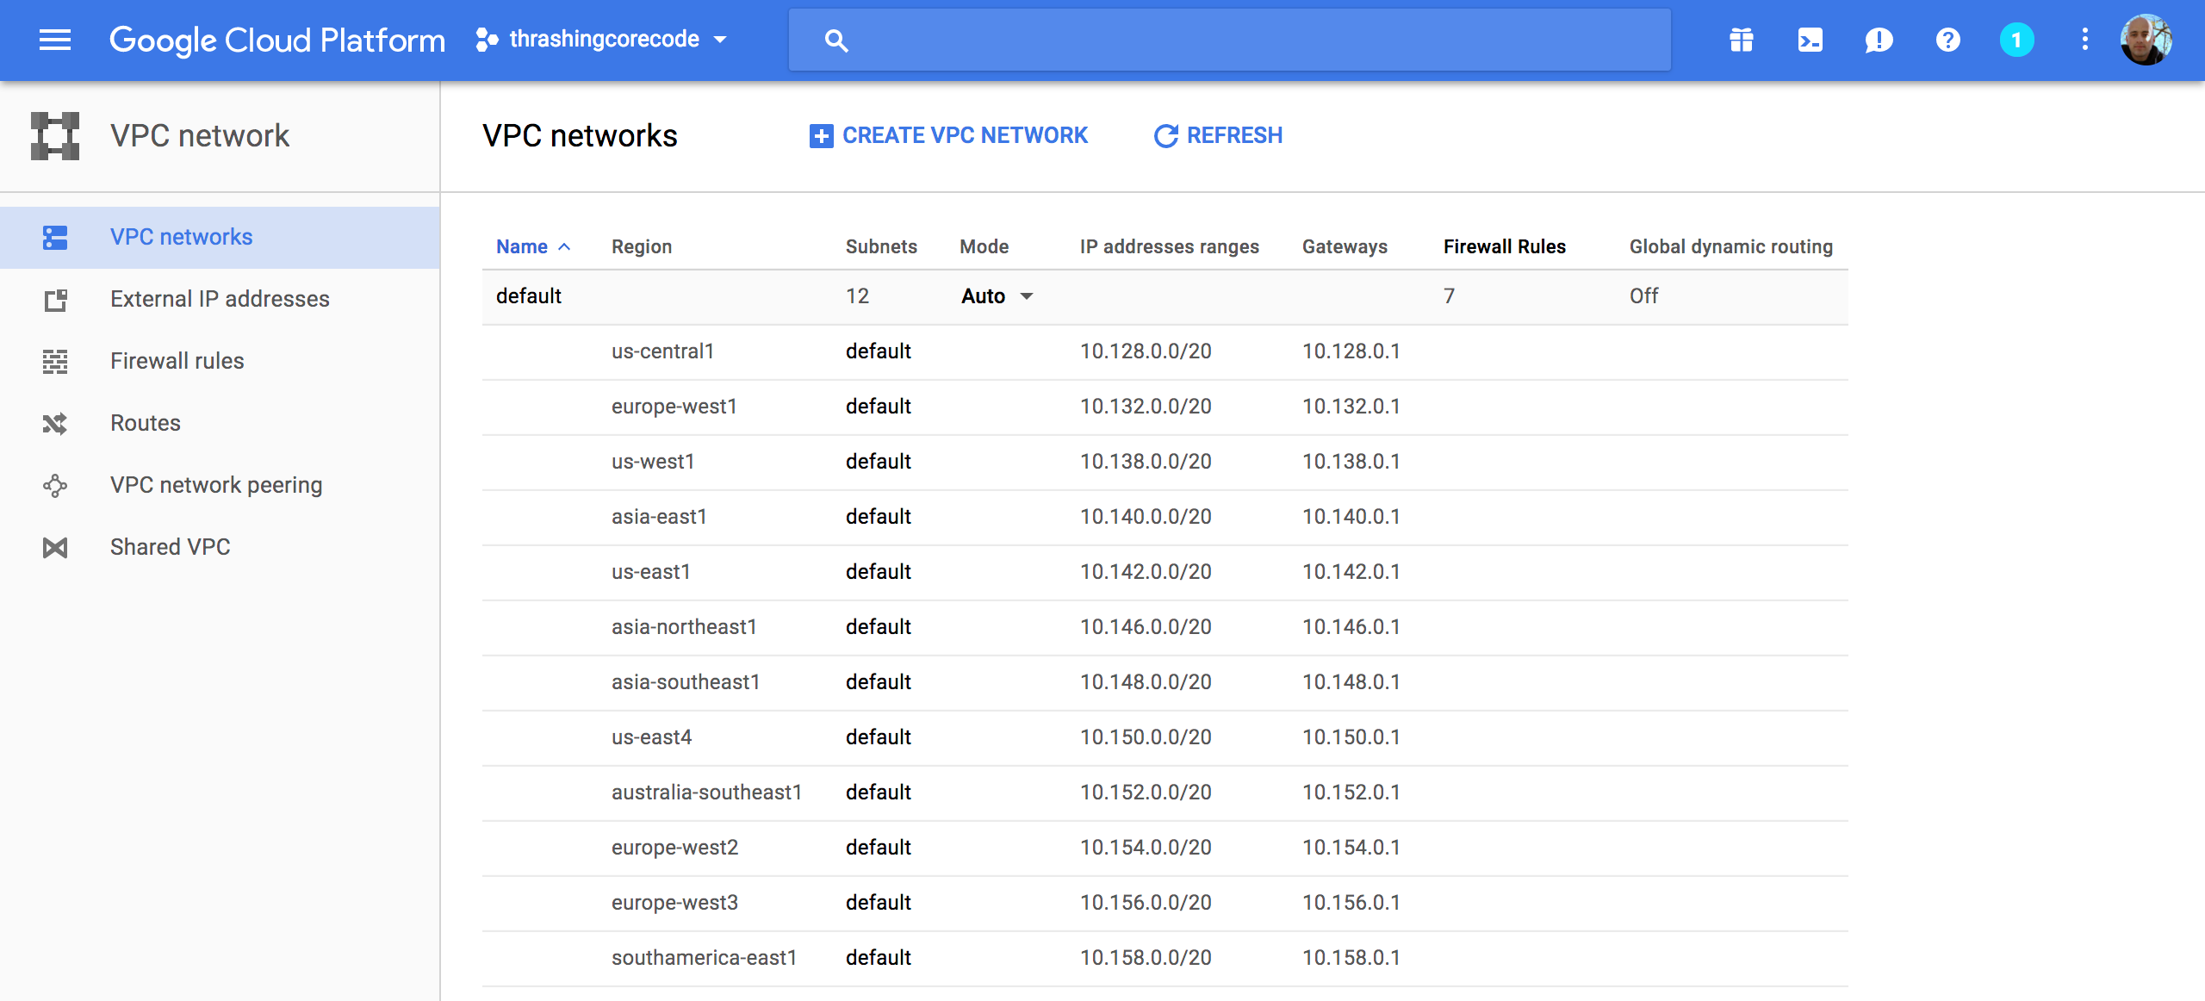The image size is (2205, 1001).
Task: Click the Global dynamic routing header
Action: pos(1730,246)
